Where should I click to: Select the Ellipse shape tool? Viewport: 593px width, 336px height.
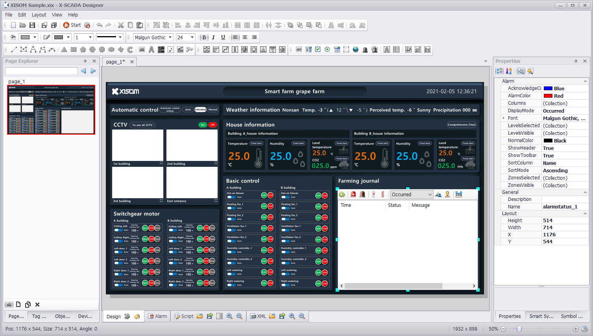(x=111, y=49)
